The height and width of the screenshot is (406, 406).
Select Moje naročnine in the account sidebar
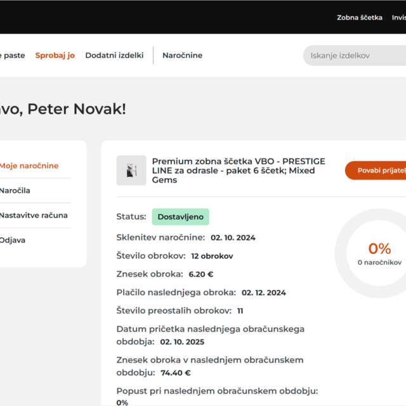click(29, 166)
